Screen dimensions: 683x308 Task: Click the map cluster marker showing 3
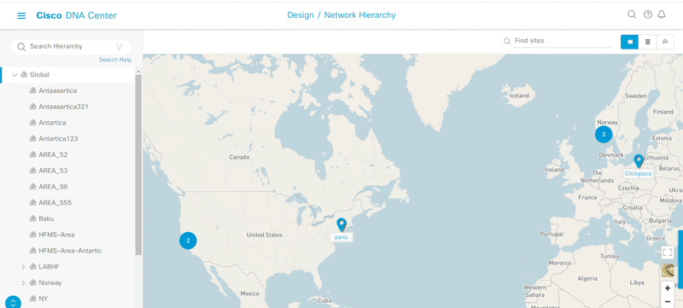click(604, 135)
